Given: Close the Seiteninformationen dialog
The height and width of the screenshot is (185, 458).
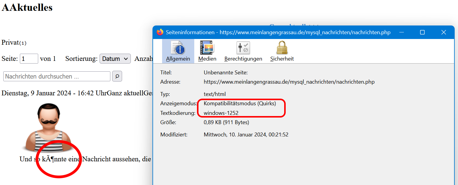Looking at the screenshot, I should [x=444, y=32].
